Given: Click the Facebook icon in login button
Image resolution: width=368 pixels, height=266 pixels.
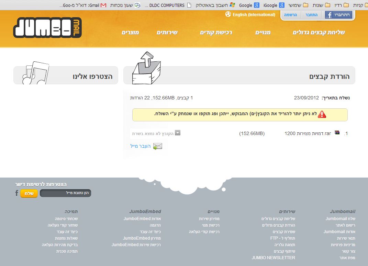Looking at the screenshot, I should pyautogui.click(x=330, y=15).
